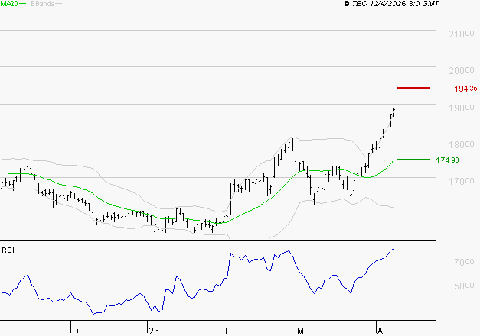
Task: Toggle the BBands legend label
Action: [42, 4]
